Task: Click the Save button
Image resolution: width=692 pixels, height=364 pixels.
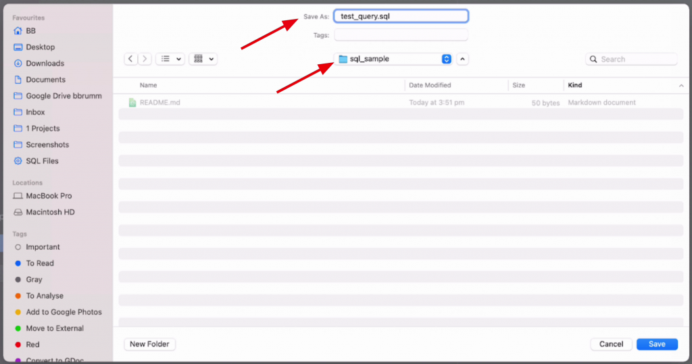Action: click(x=657, y=344)
